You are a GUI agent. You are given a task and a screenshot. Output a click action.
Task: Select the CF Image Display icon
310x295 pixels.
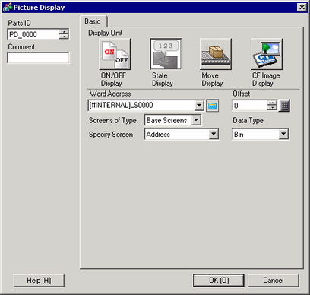(267, 54)
